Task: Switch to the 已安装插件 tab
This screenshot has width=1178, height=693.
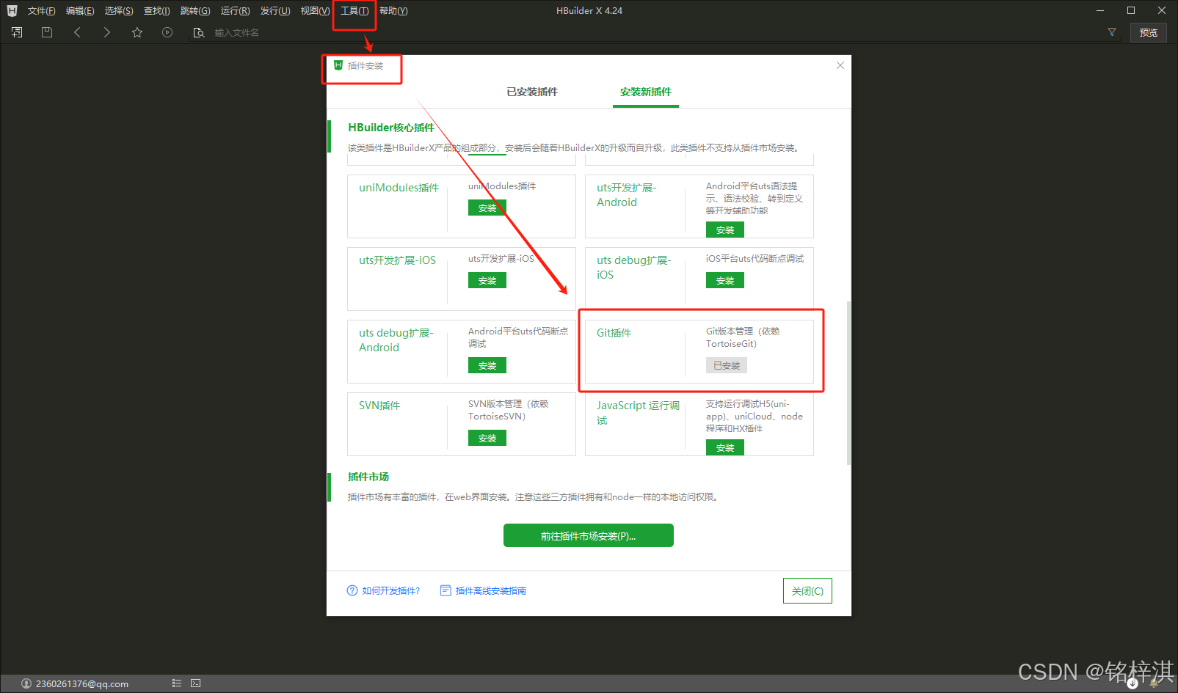Action: 532,92
